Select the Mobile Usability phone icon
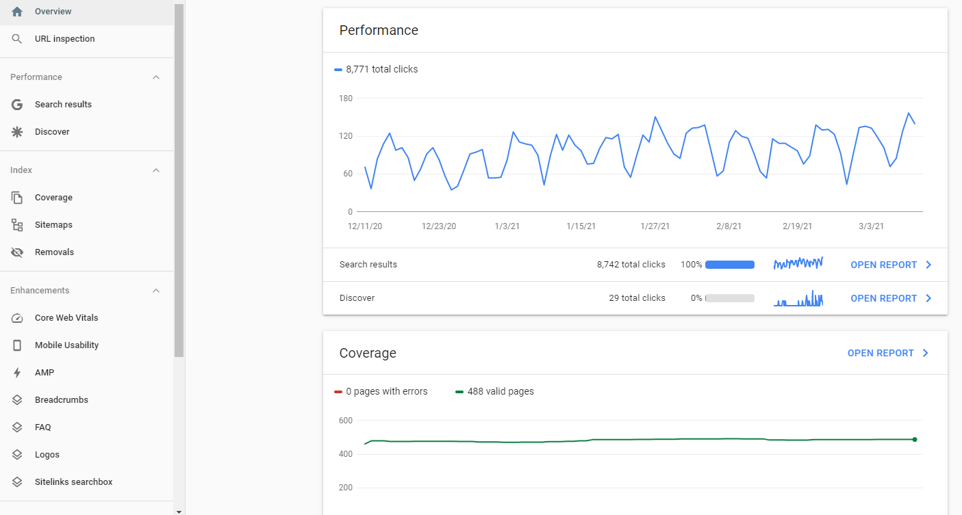 pyautogui.click(x=17, y=345)
